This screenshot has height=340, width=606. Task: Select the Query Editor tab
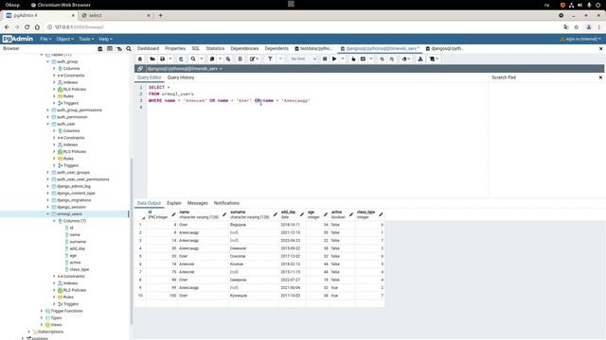150,77
